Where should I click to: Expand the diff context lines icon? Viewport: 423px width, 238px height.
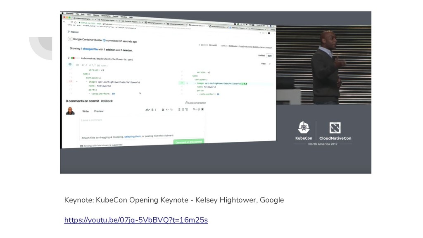click(x=70, y=64)
